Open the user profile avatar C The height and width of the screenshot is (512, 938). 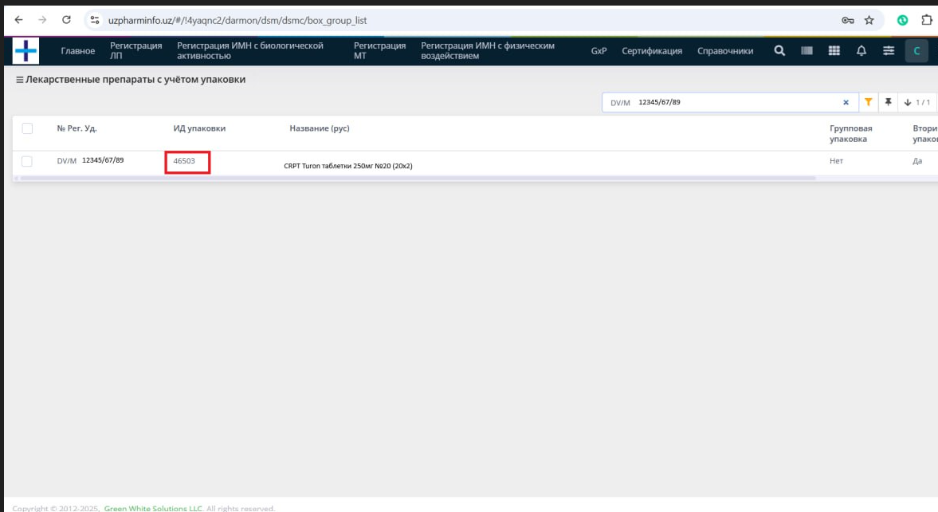(916, 51)
